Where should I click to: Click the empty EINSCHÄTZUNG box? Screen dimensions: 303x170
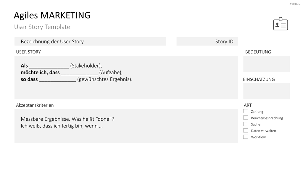[x=267, y=91]
